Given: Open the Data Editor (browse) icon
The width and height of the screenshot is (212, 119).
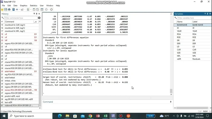Looking at the screenshot, I should pos(38,9).
